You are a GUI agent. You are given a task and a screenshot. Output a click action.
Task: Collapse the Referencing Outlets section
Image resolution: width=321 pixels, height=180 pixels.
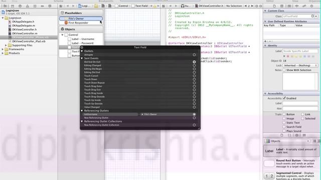pos(82,110)
